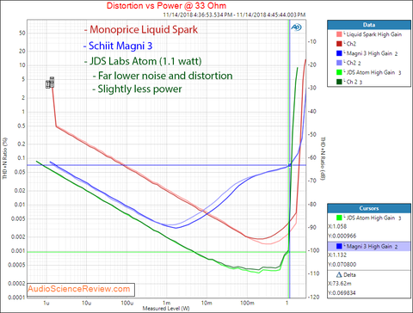Click the dark red Ch2 legend swatch
Screen dimensions: 413x313
[x=339, y=44]
